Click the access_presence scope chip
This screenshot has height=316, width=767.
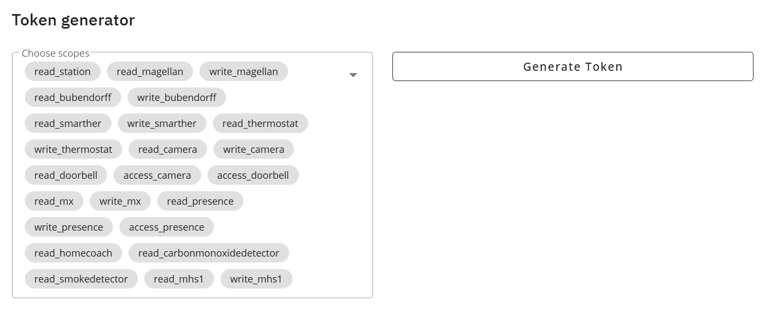[166, 227]
